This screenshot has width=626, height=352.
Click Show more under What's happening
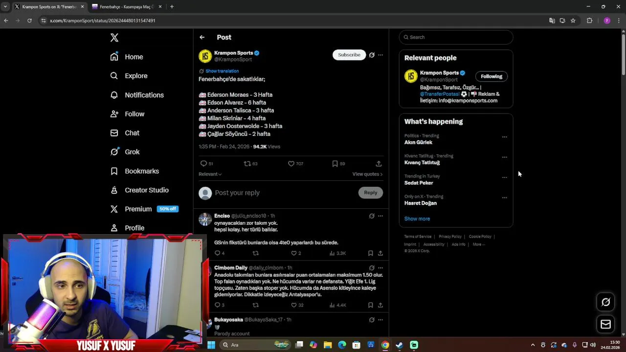[x=417, y=219]
